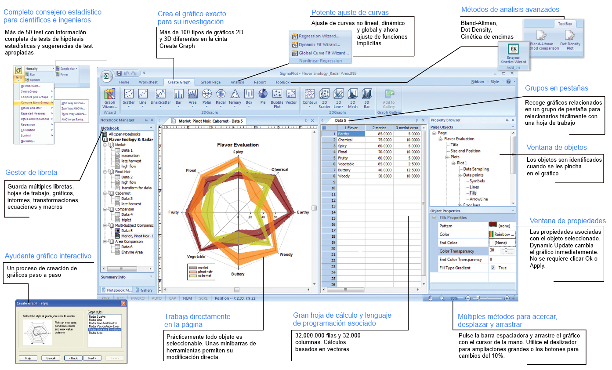The image size is (612, 370).
Task: Click the Ternary graph icon
Action: (235, 94)
